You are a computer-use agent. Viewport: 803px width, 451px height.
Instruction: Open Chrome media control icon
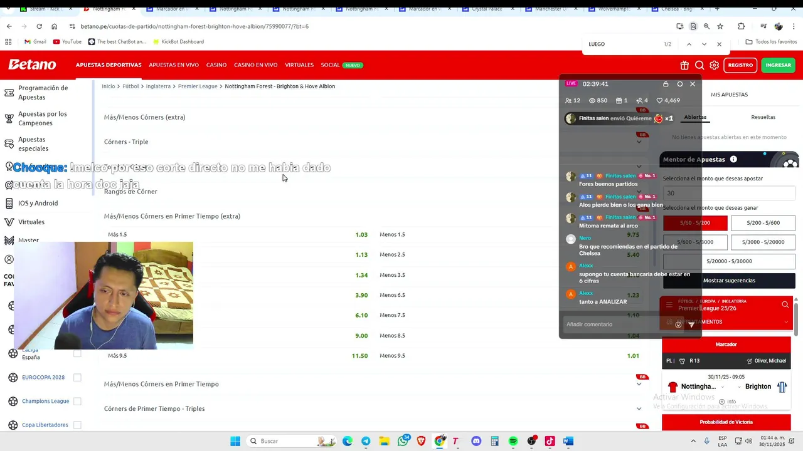(763, 26)
